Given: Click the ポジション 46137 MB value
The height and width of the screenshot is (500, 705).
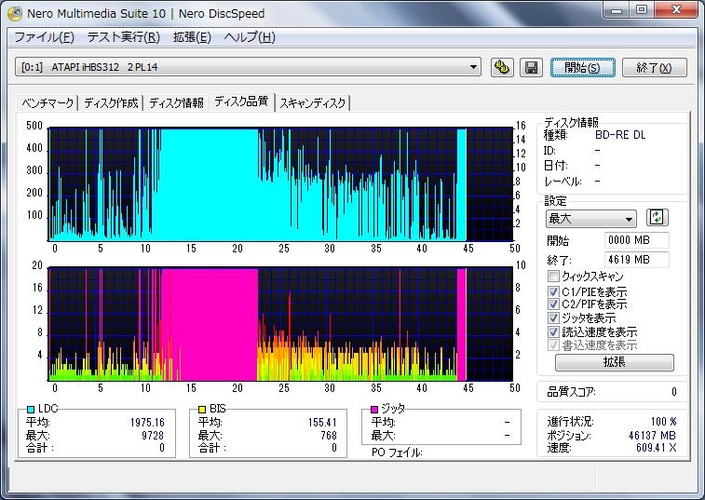Looking at the screenshot, I should tap(653, 435).
